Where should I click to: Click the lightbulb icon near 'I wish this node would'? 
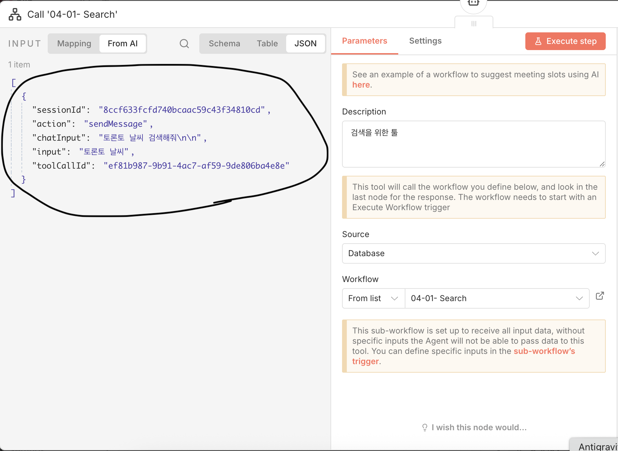[x=424, y=427]
